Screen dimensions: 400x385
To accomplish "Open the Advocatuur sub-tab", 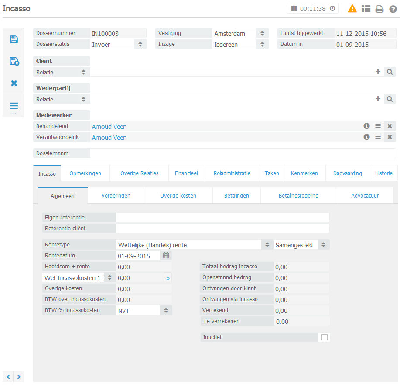I will point(365,196).
